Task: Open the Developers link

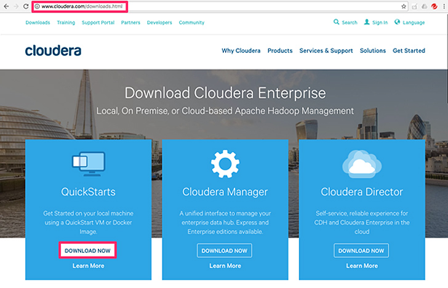Action: click(159, 22)
